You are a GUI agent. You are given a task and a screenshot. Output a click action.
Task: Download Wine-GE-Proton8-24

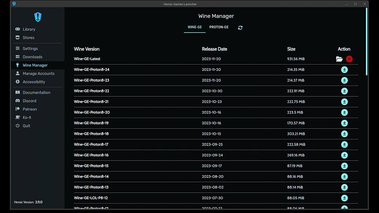[344, 70]
